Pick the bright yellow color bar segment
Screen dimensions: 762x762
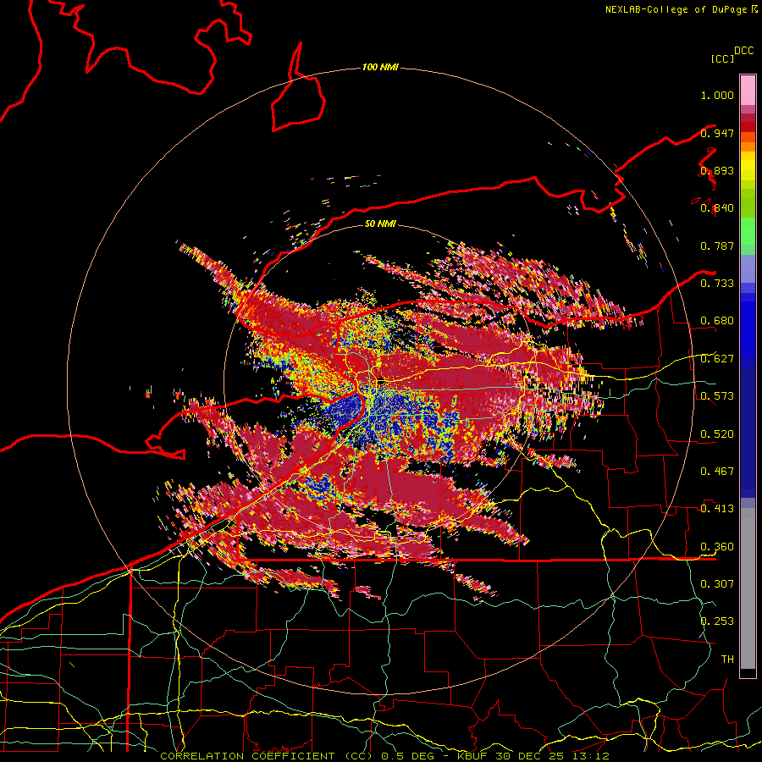pos(748,166)
